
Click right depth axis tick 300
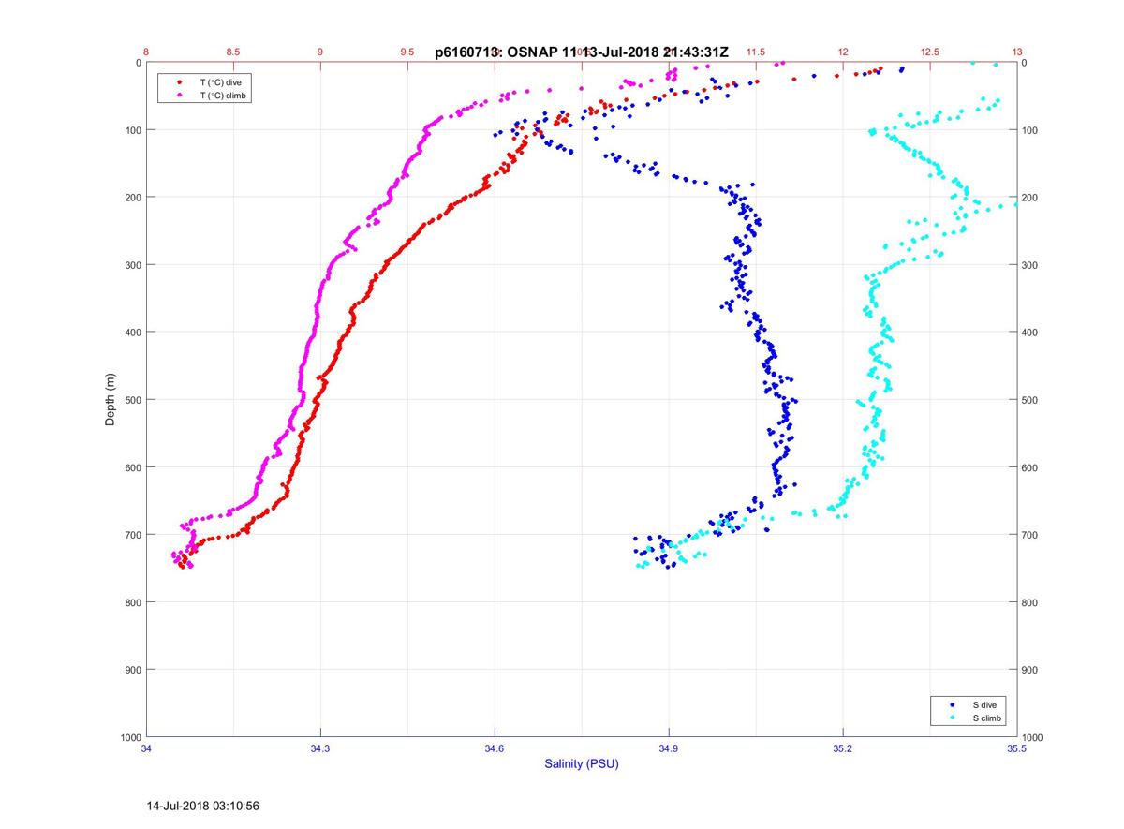pyautogui.click(x=1030, y=265)
